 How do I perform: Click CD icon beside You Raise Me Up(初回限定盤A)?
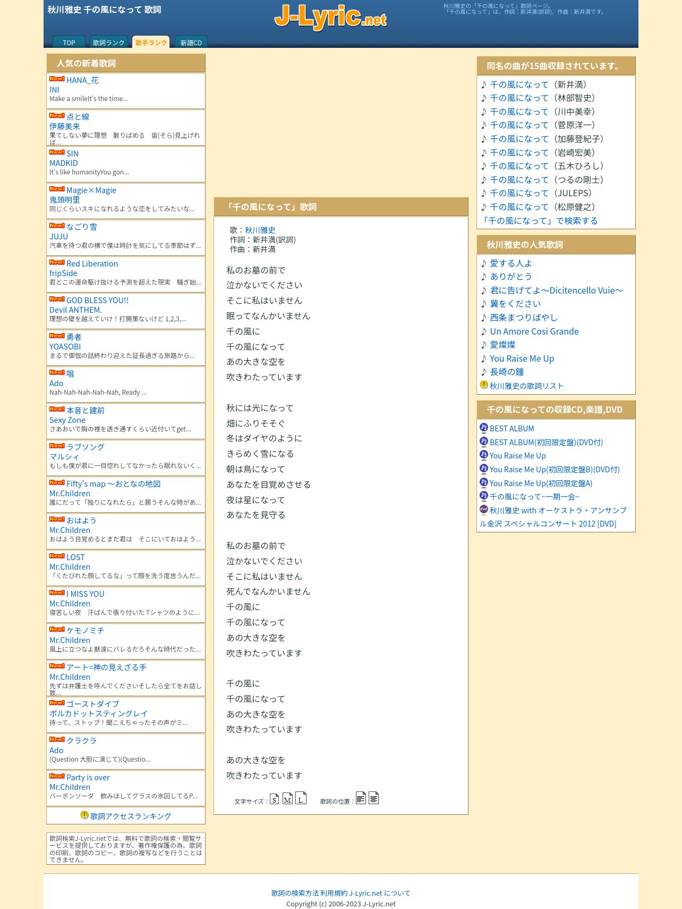(x=484, y=482)
